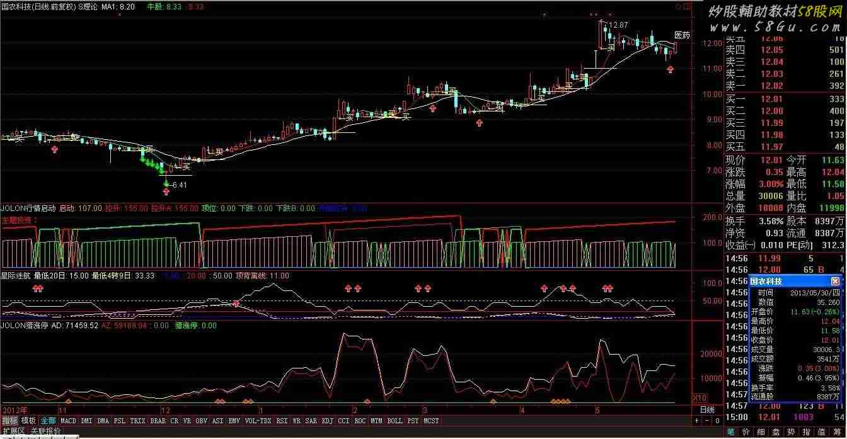Click the 卖四 ask row
This screenshot has width=847, height=439.
785,50
